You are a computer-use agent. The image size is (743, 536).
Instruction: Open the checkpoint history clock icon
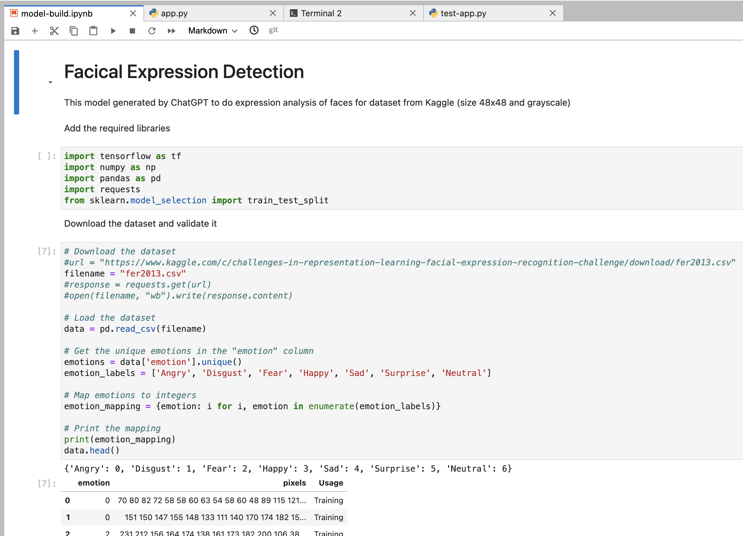pos(254,30)
